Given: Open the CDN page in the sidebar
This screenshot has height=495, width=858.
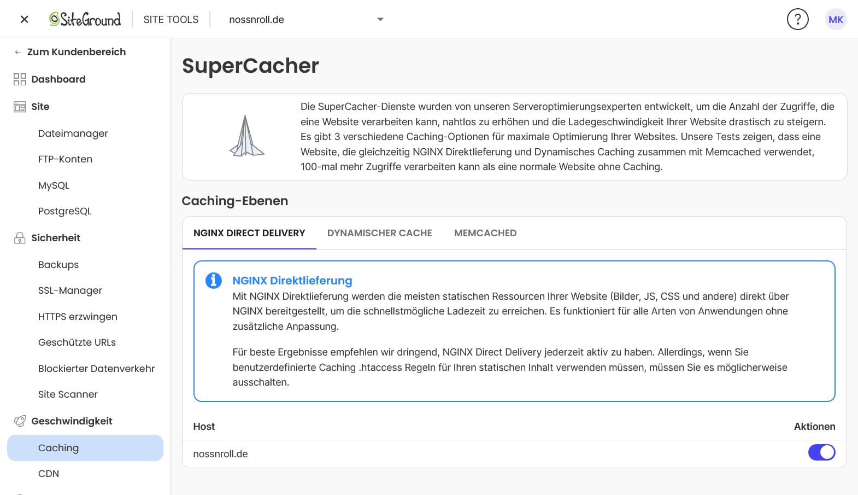Looking at the screenshot, I should [49, 474].
